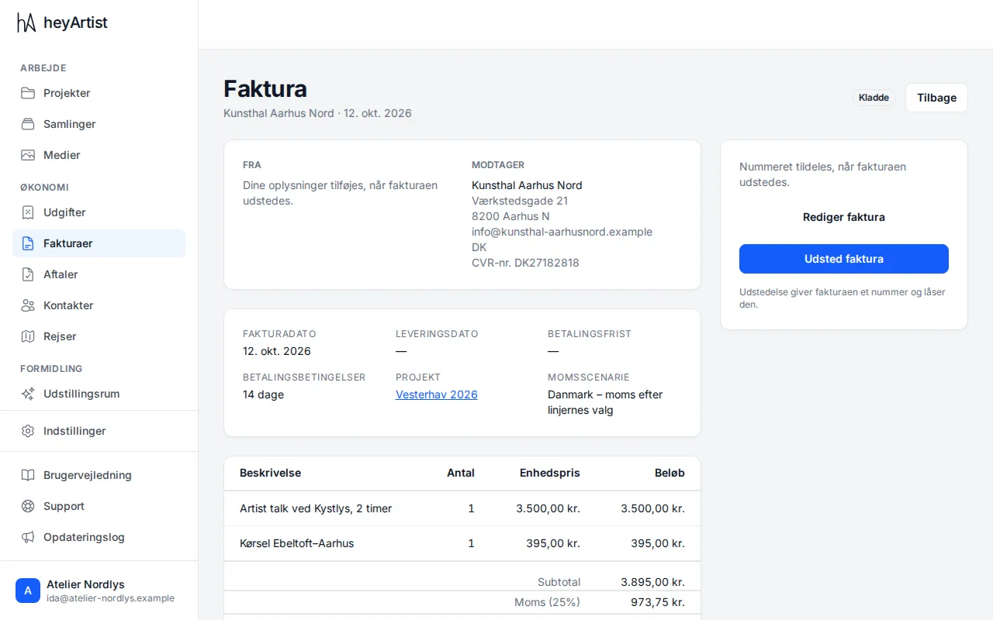The image size is (993, 620).
Task: Click the 'Enhedspris' column header
Action: (550, 473)
